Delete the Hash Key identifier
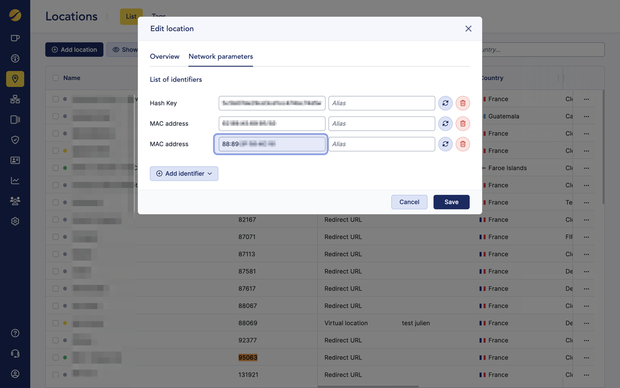This screenshot has height=388, width=620. 462,103
